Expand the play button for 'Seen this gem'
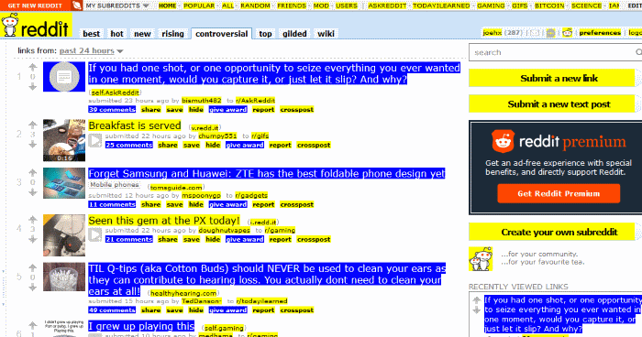Image resolution: width=642 pixels, height=337 pixels. tap(95, 234)
